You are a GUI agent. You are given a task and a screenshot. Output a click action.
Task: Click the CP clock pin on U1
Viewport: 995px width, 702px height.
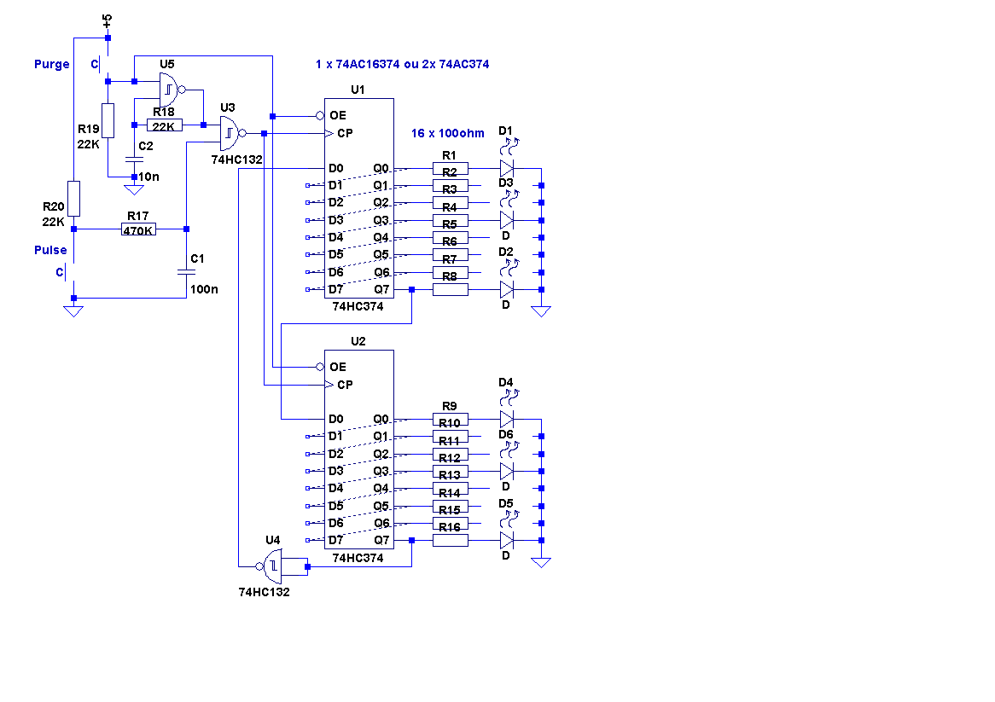346,133
